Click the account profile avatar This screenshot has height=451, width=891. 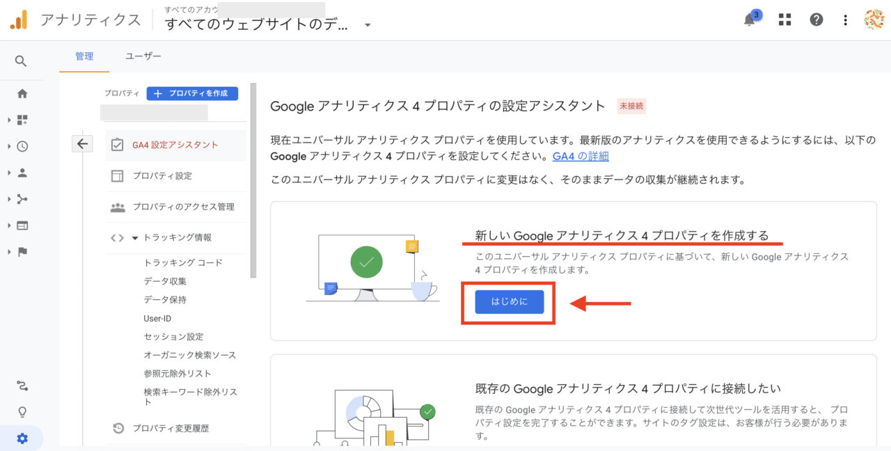click(874, 19)
